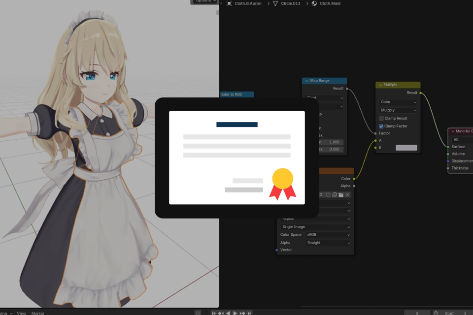The height and width of the screenshot is (315, 473).
Task: Open the Repeat extension dropdown
Action: pyautogui.click(x=315, y=219)
